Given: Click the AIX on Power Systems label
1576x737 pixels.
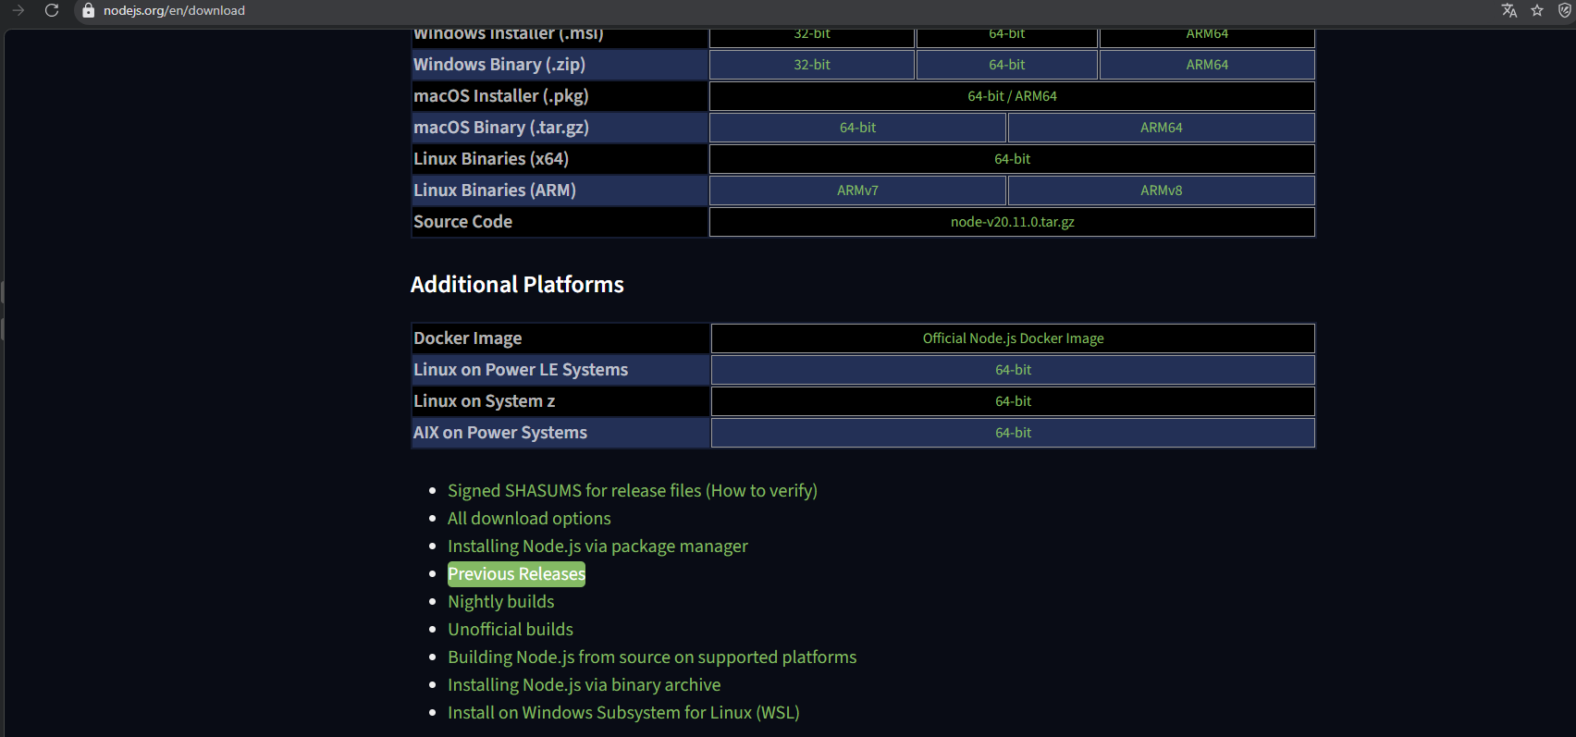Looking at the screenshot, I should [x=500, y=433].
